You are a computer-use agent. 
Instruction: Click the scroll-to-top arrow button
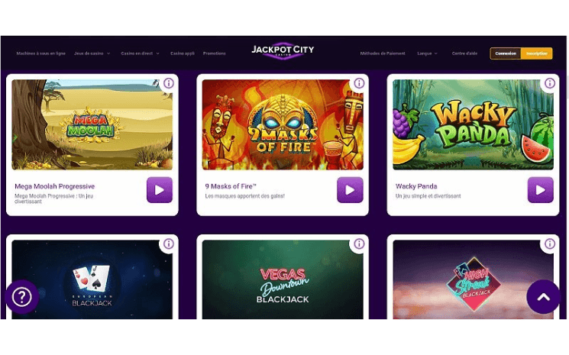[x=543, y=297]
